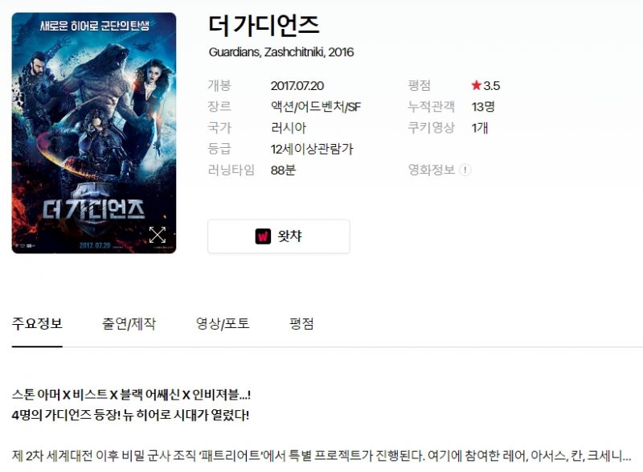Open the 평점 tab

click(302, 324)
